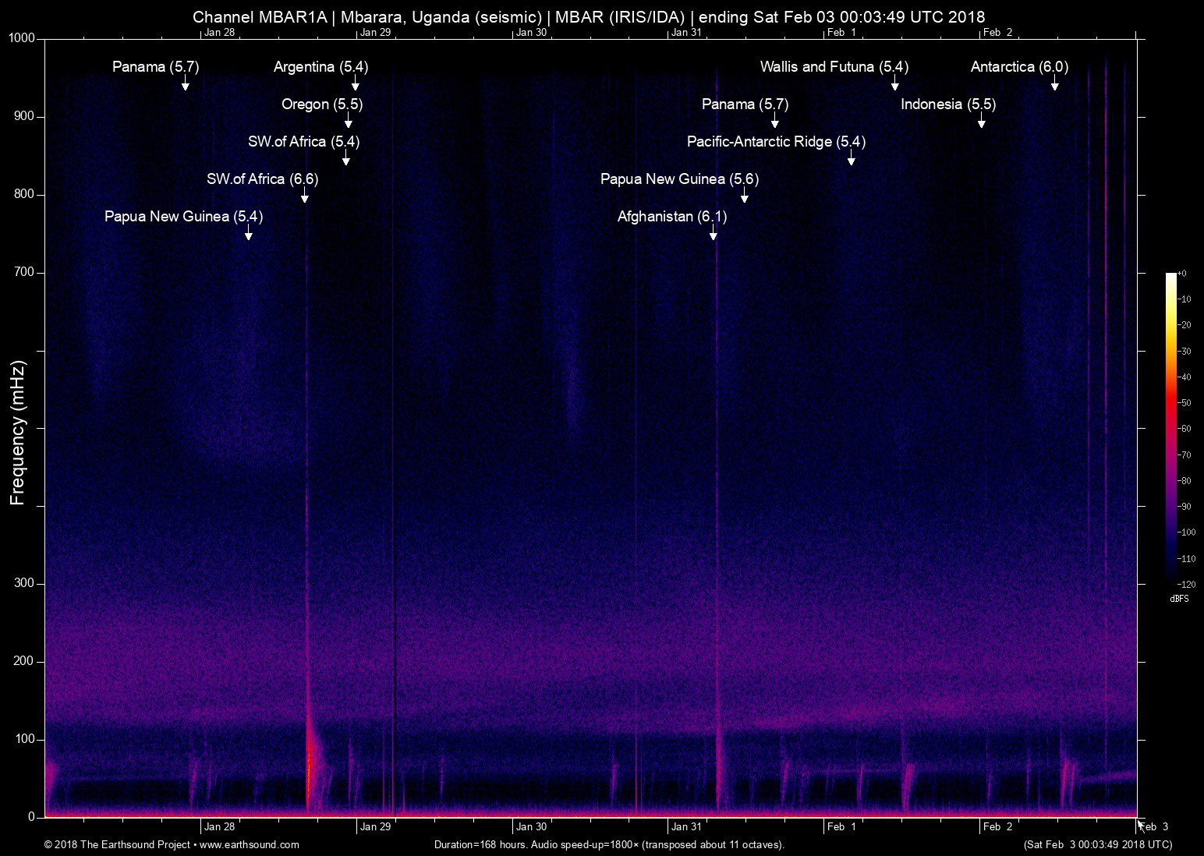The image size is (1204, 856).
Task: Select the arrow beneath Oregon (5.5)
Action: coord(348,121)
